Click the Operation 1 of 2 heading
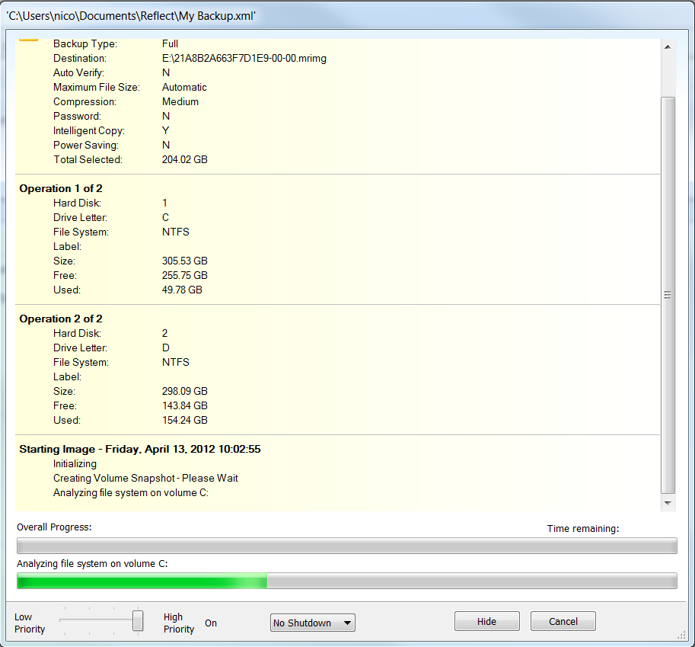This screenshot has height=647, width=695. click(x=61, y=188)
